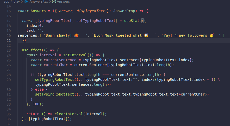Click the React icon beside Answers.tsx
230x126 pixels.
(26, 2)
